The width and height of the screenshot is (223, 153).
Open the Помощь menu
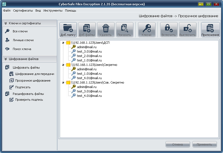point(71,11)
